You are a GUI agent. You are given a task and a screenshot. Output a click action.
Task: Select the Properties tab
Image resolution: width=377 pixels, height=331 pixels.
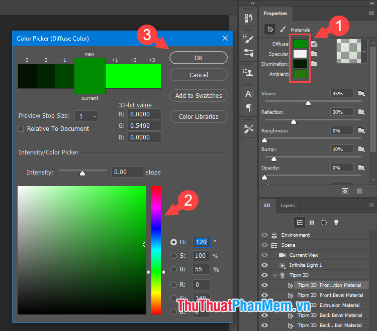coord(275,14)
